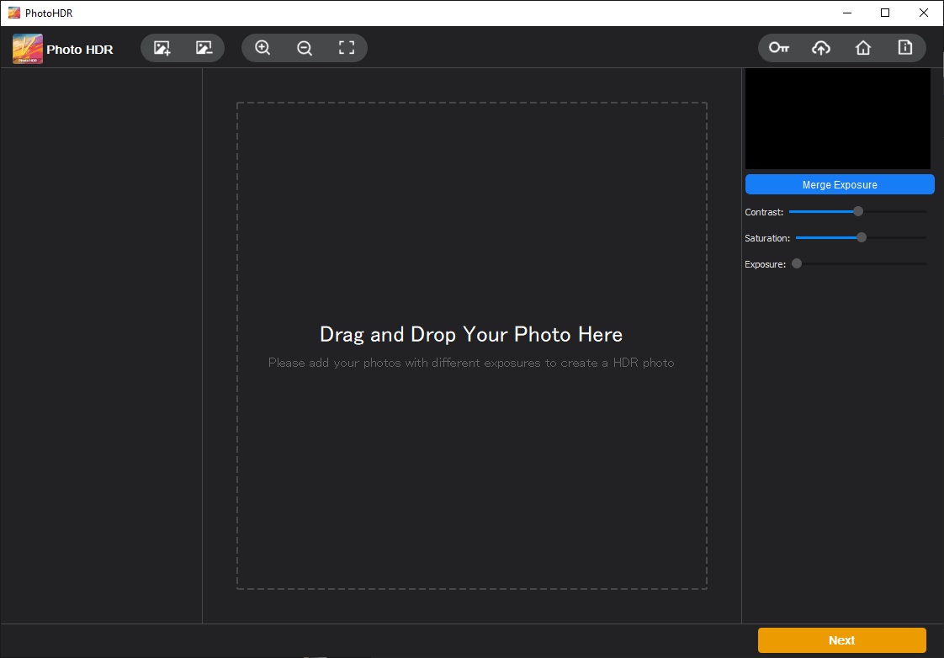This screenshot has width=944, height=658.
Task: Click the black preview thumbnail
Action: (x=837, y=119)
